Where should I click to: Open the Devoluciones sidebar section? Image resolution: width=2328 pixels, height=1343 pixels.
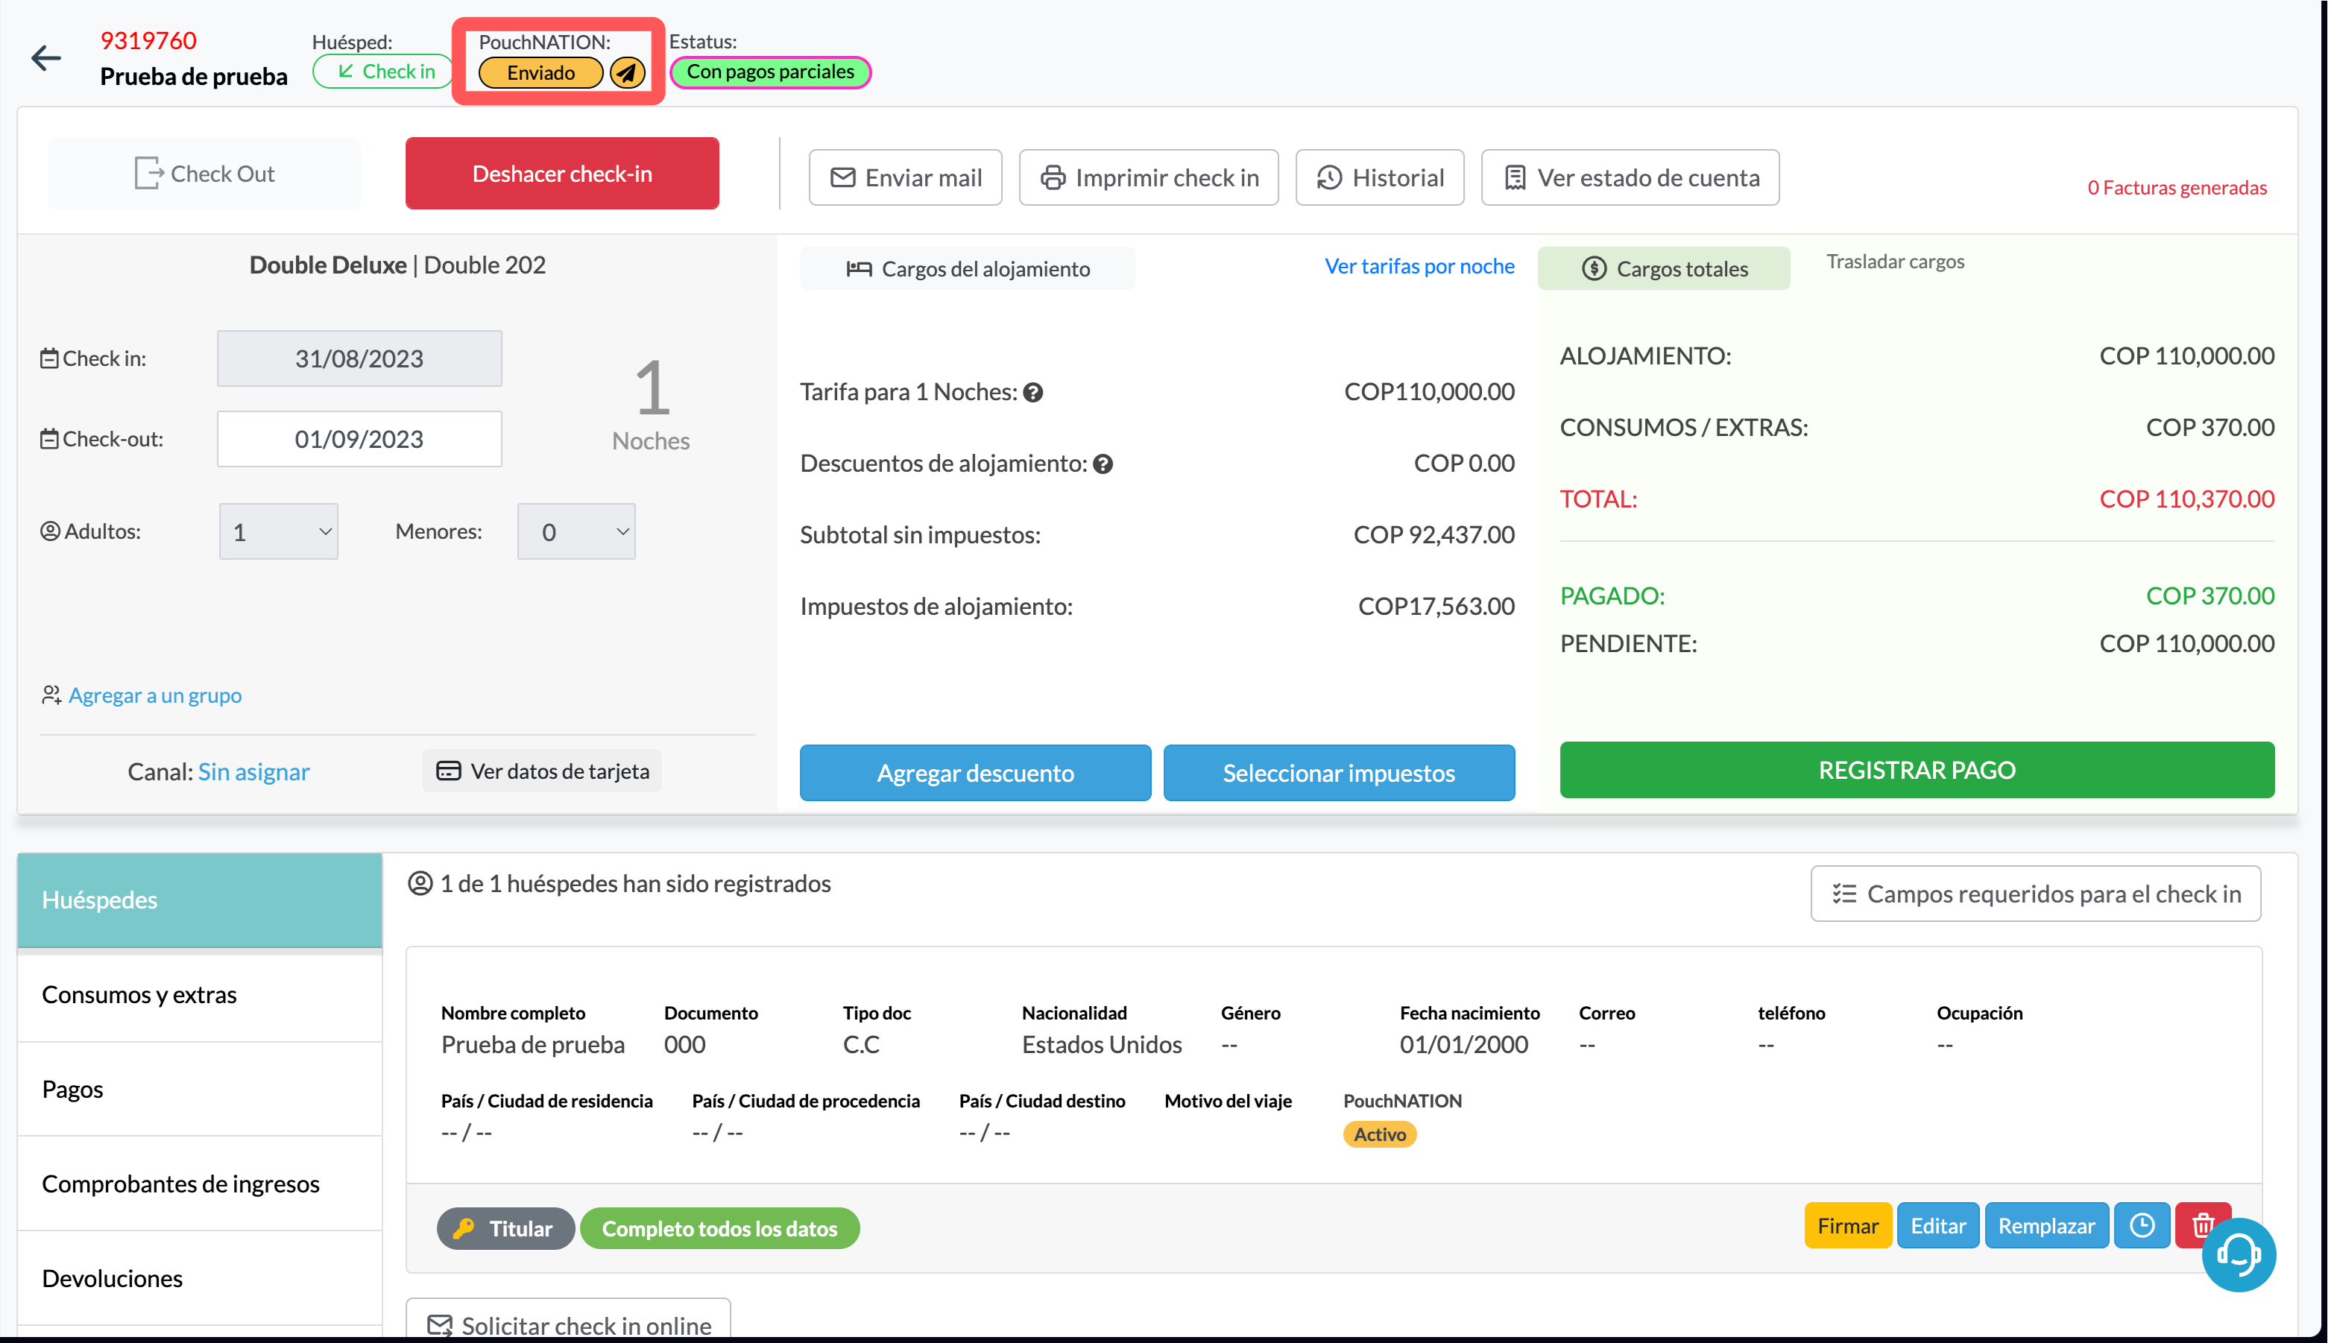coord(199,1278)
